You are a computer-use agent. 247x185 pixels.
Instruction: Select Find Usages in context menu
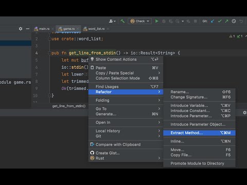(126, 87)
